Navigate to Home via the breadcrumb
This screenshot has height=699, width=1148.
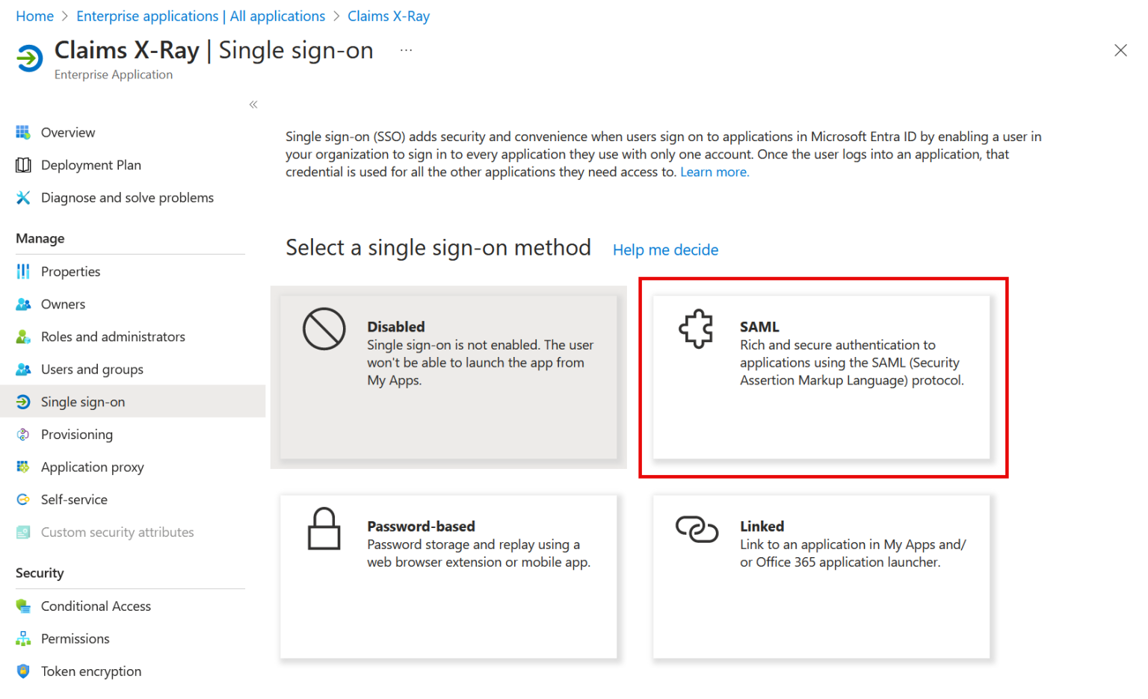34,16
